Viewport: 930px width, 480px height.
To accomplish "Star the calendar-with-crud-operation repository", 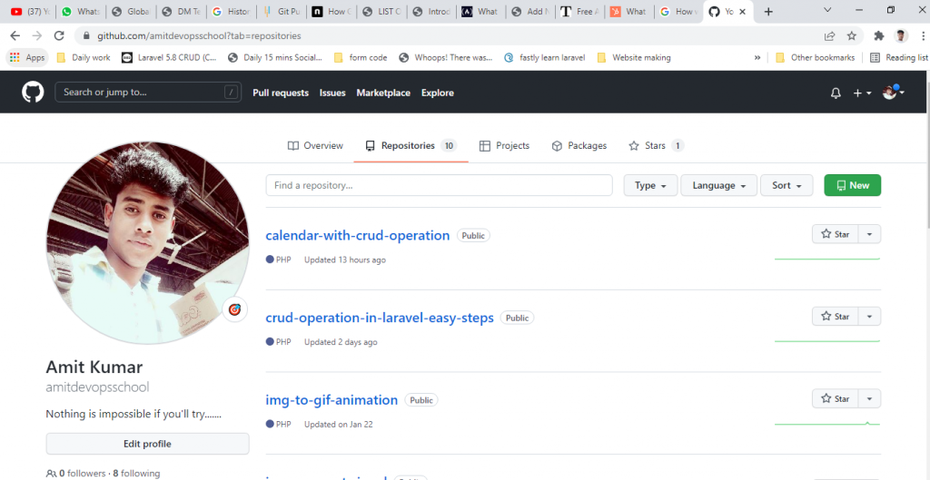I will tap(836, 234).
